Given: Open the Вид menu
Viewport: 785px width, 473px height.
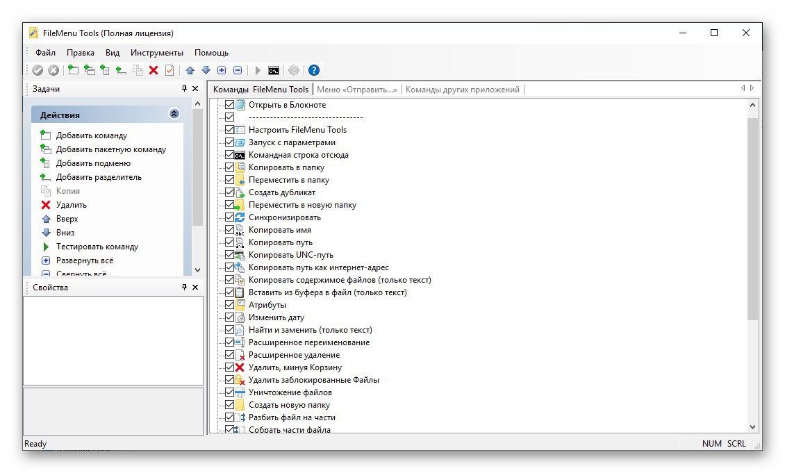Looking at the screenshot, I should [112, 53].
